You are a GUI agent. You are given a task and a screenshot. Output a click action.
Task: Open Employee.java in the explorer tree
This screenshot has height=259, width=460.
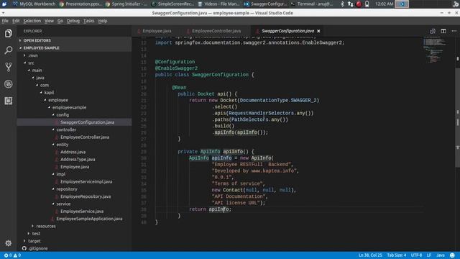coord(75,167)
